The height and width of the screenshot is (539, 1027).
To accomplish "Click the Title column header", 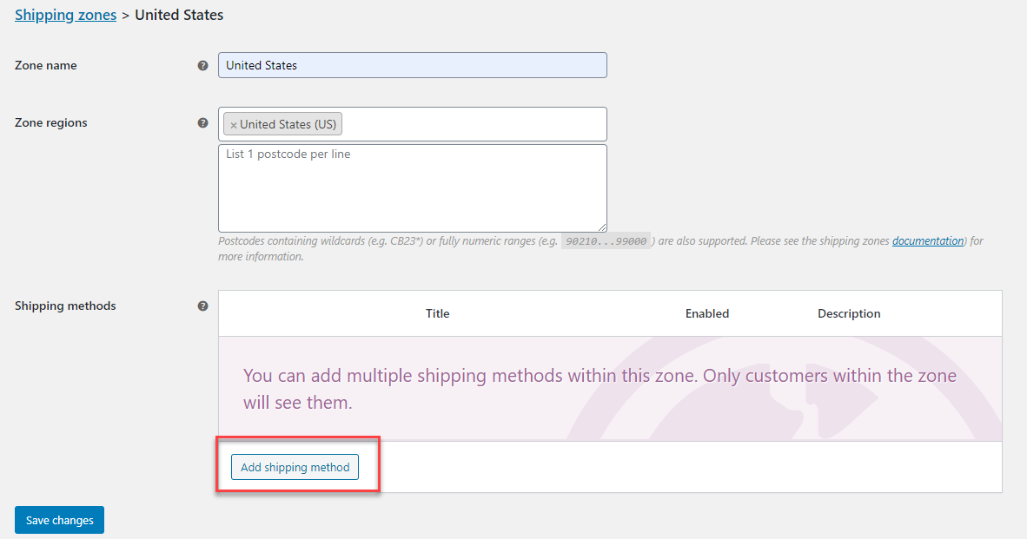I will 437,313.
